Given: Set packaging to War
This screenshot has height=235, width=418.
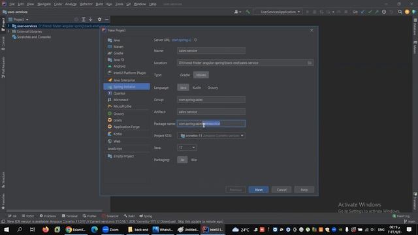Looking at the screenshot, I should tap(194, 160).
